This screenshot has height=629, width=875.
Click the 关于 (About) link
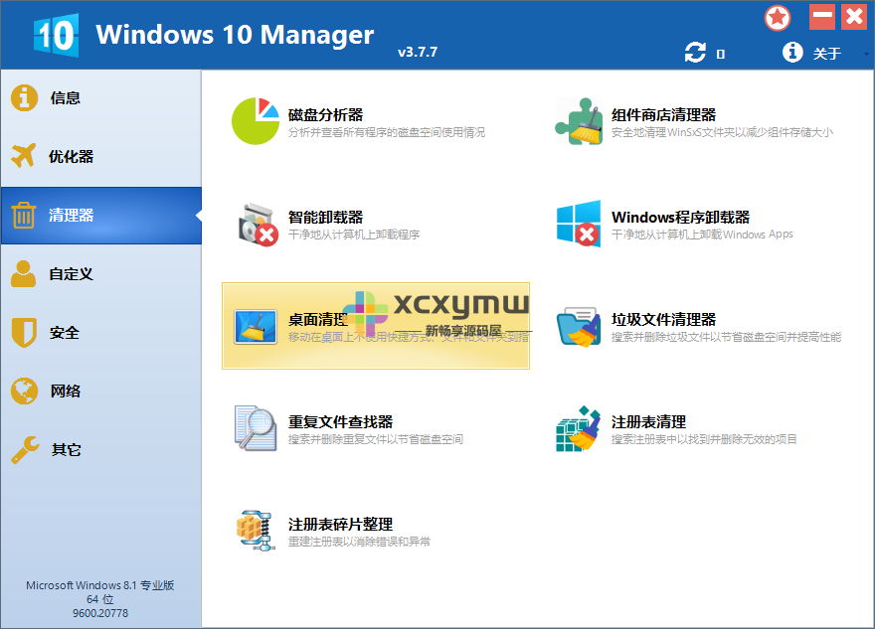click(828, 53)
